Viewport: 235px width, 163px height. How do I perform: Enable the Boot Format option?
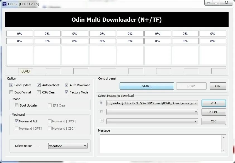[11, 92]
